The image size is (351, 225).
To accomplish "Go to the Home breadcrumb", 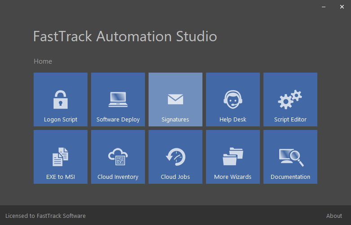I will click(x=43, y=61).
